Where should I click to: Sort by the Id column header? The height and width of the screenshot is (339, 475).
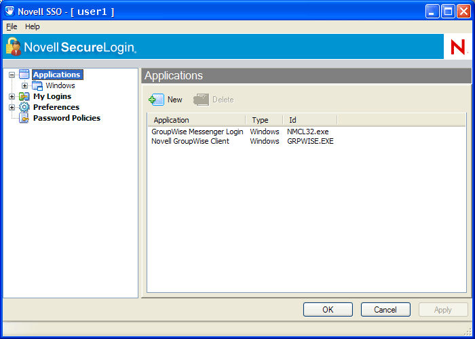310,120
